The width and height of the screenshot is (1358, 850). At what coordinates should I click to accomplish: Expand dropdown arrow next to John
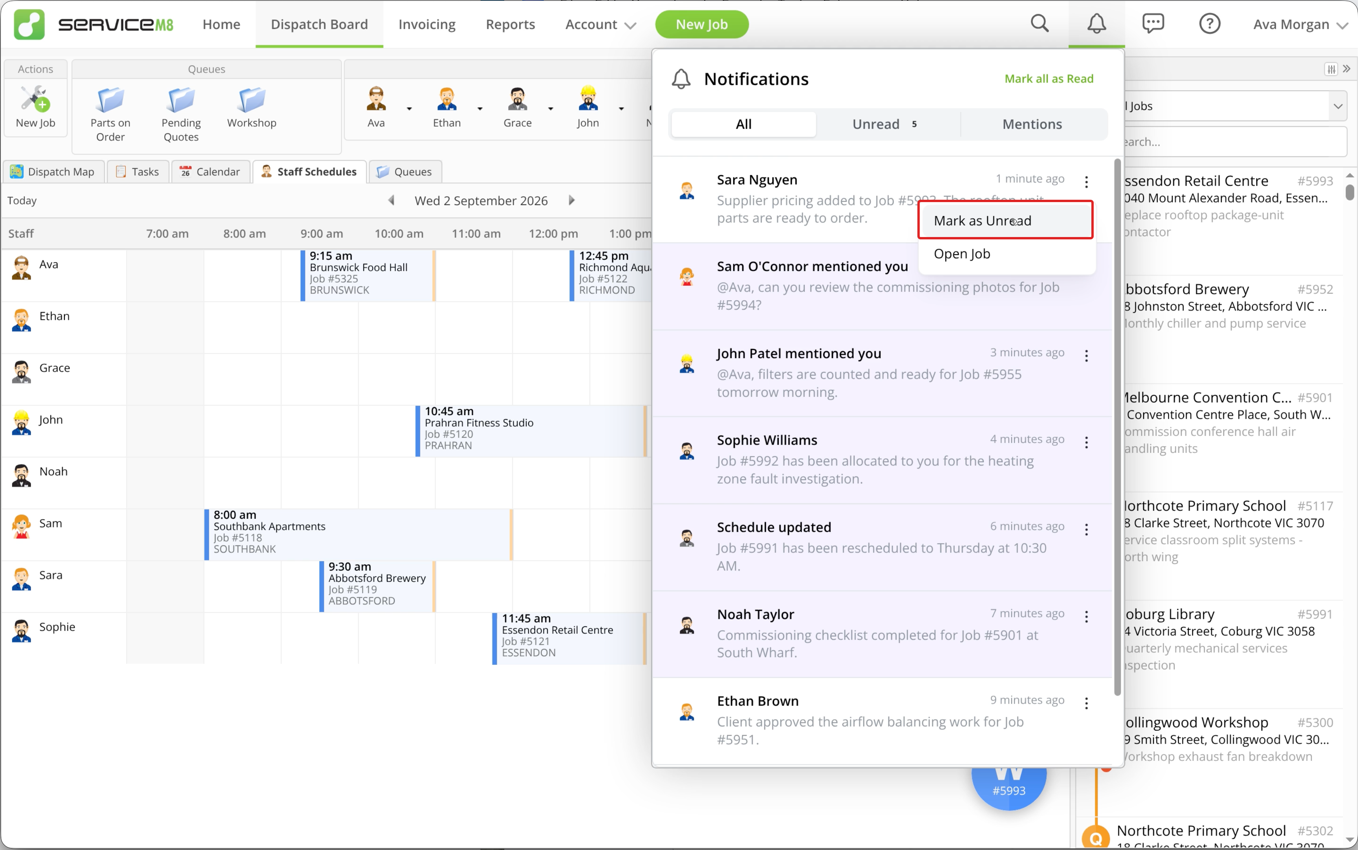621,108
